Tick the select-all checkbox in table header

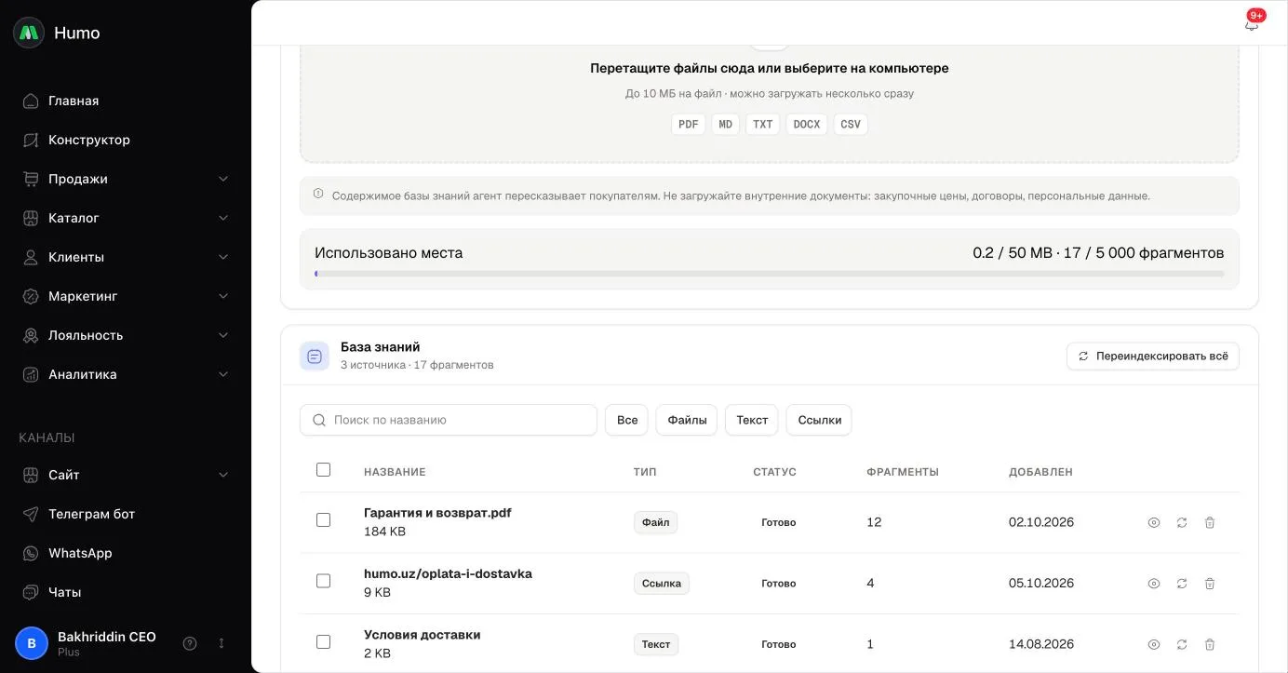323,470
